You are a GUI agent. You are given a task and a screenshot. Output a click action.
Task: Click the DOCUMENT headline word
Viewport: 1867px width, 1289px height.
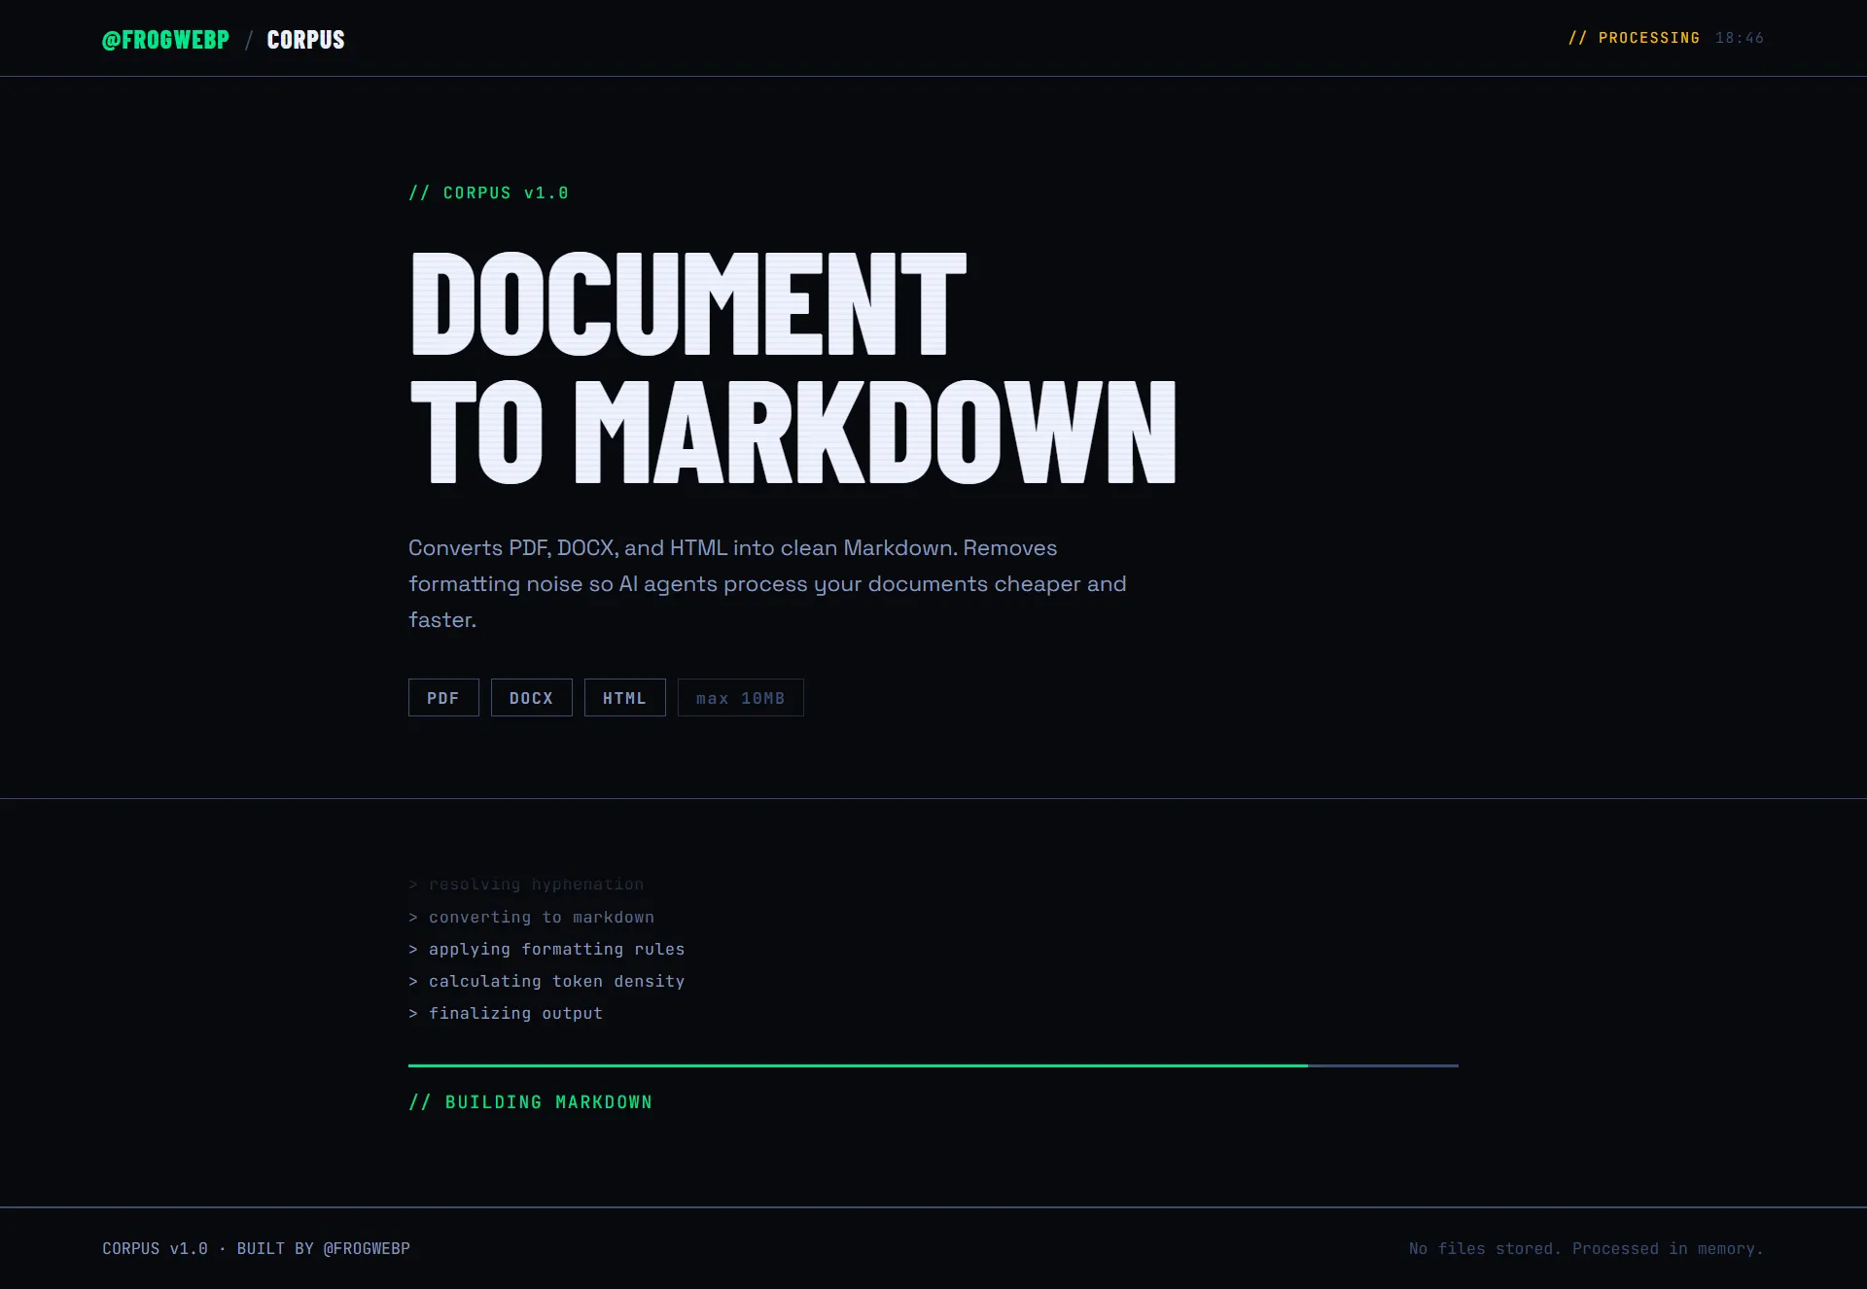click(x=688, y=303)
